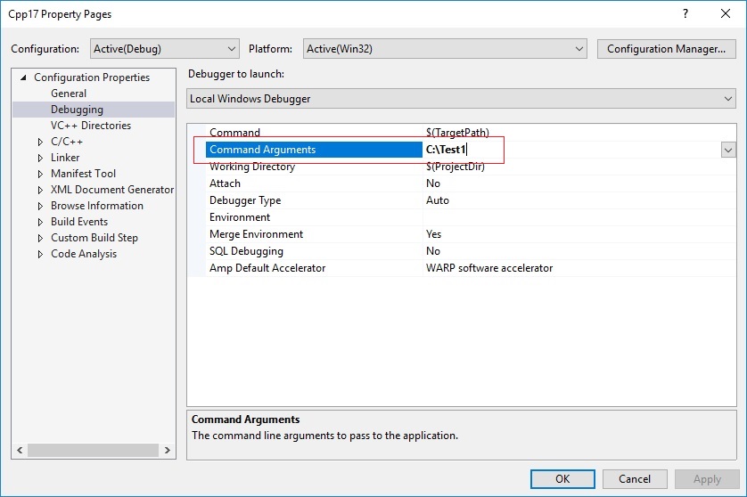Collapse the Configuration Properties tree node
Screen dimensions: 747x497
click(x=23, y=77)
